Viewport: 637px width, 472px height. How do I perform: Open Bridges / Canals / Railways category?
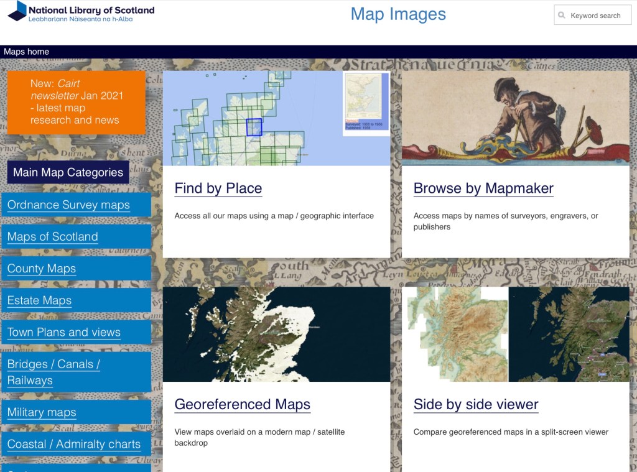[54, 372]
